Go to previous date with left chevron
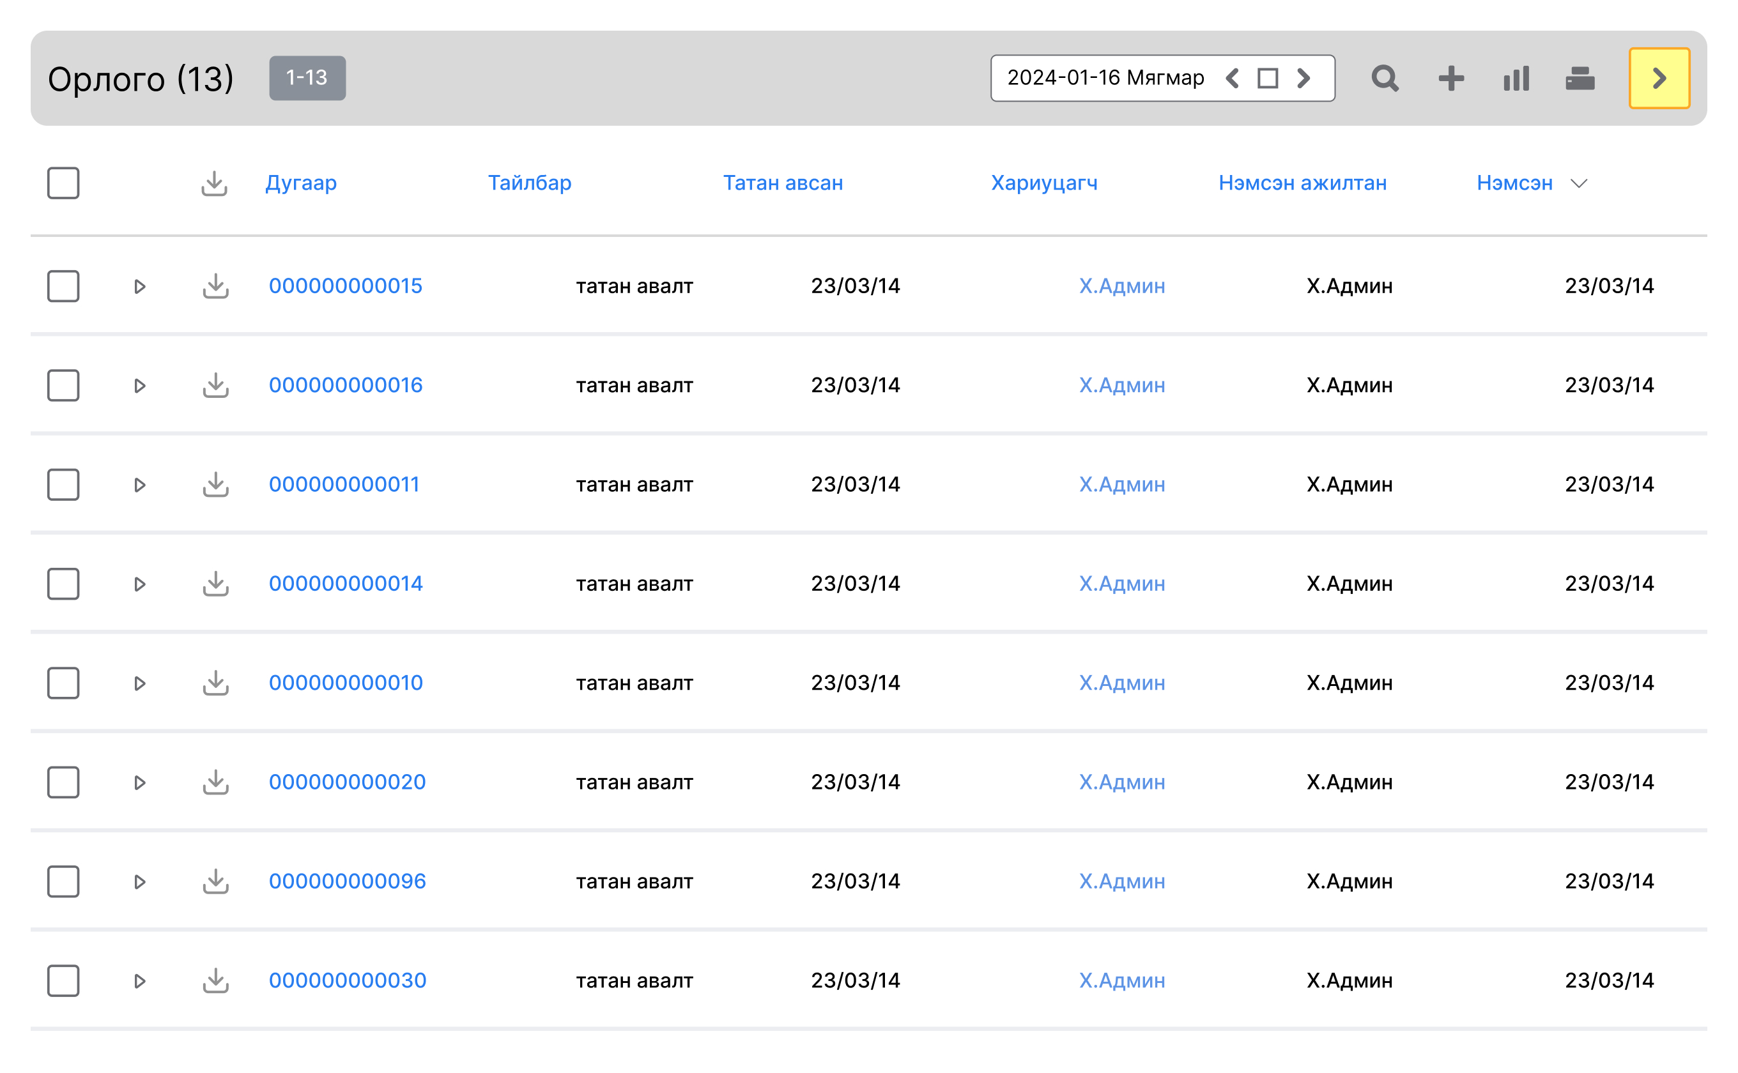This screenshot has width=1738, height=1073. coord(1233,78)
